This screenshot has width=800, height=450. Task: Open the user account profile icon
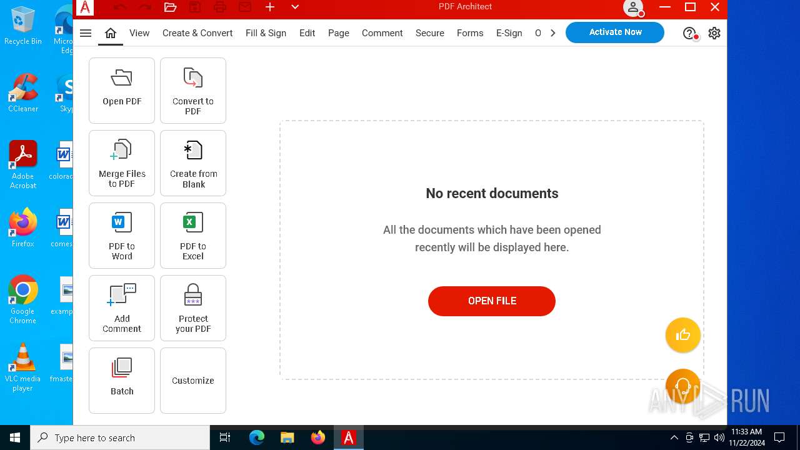click(x=633, y=7)
